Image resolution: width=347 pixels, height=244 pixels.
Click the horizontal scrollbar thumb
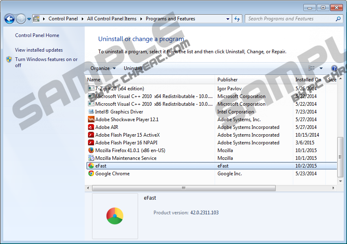pos(184,188)
